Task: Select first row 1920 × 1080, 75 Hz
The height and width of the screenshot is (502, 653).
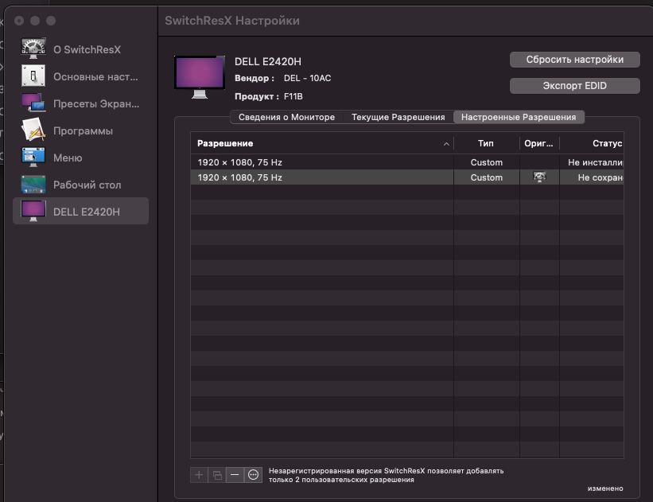Action: (407, 162)
